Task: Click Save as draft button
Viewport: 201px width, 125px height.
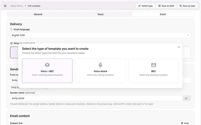Action: (166, 6)
